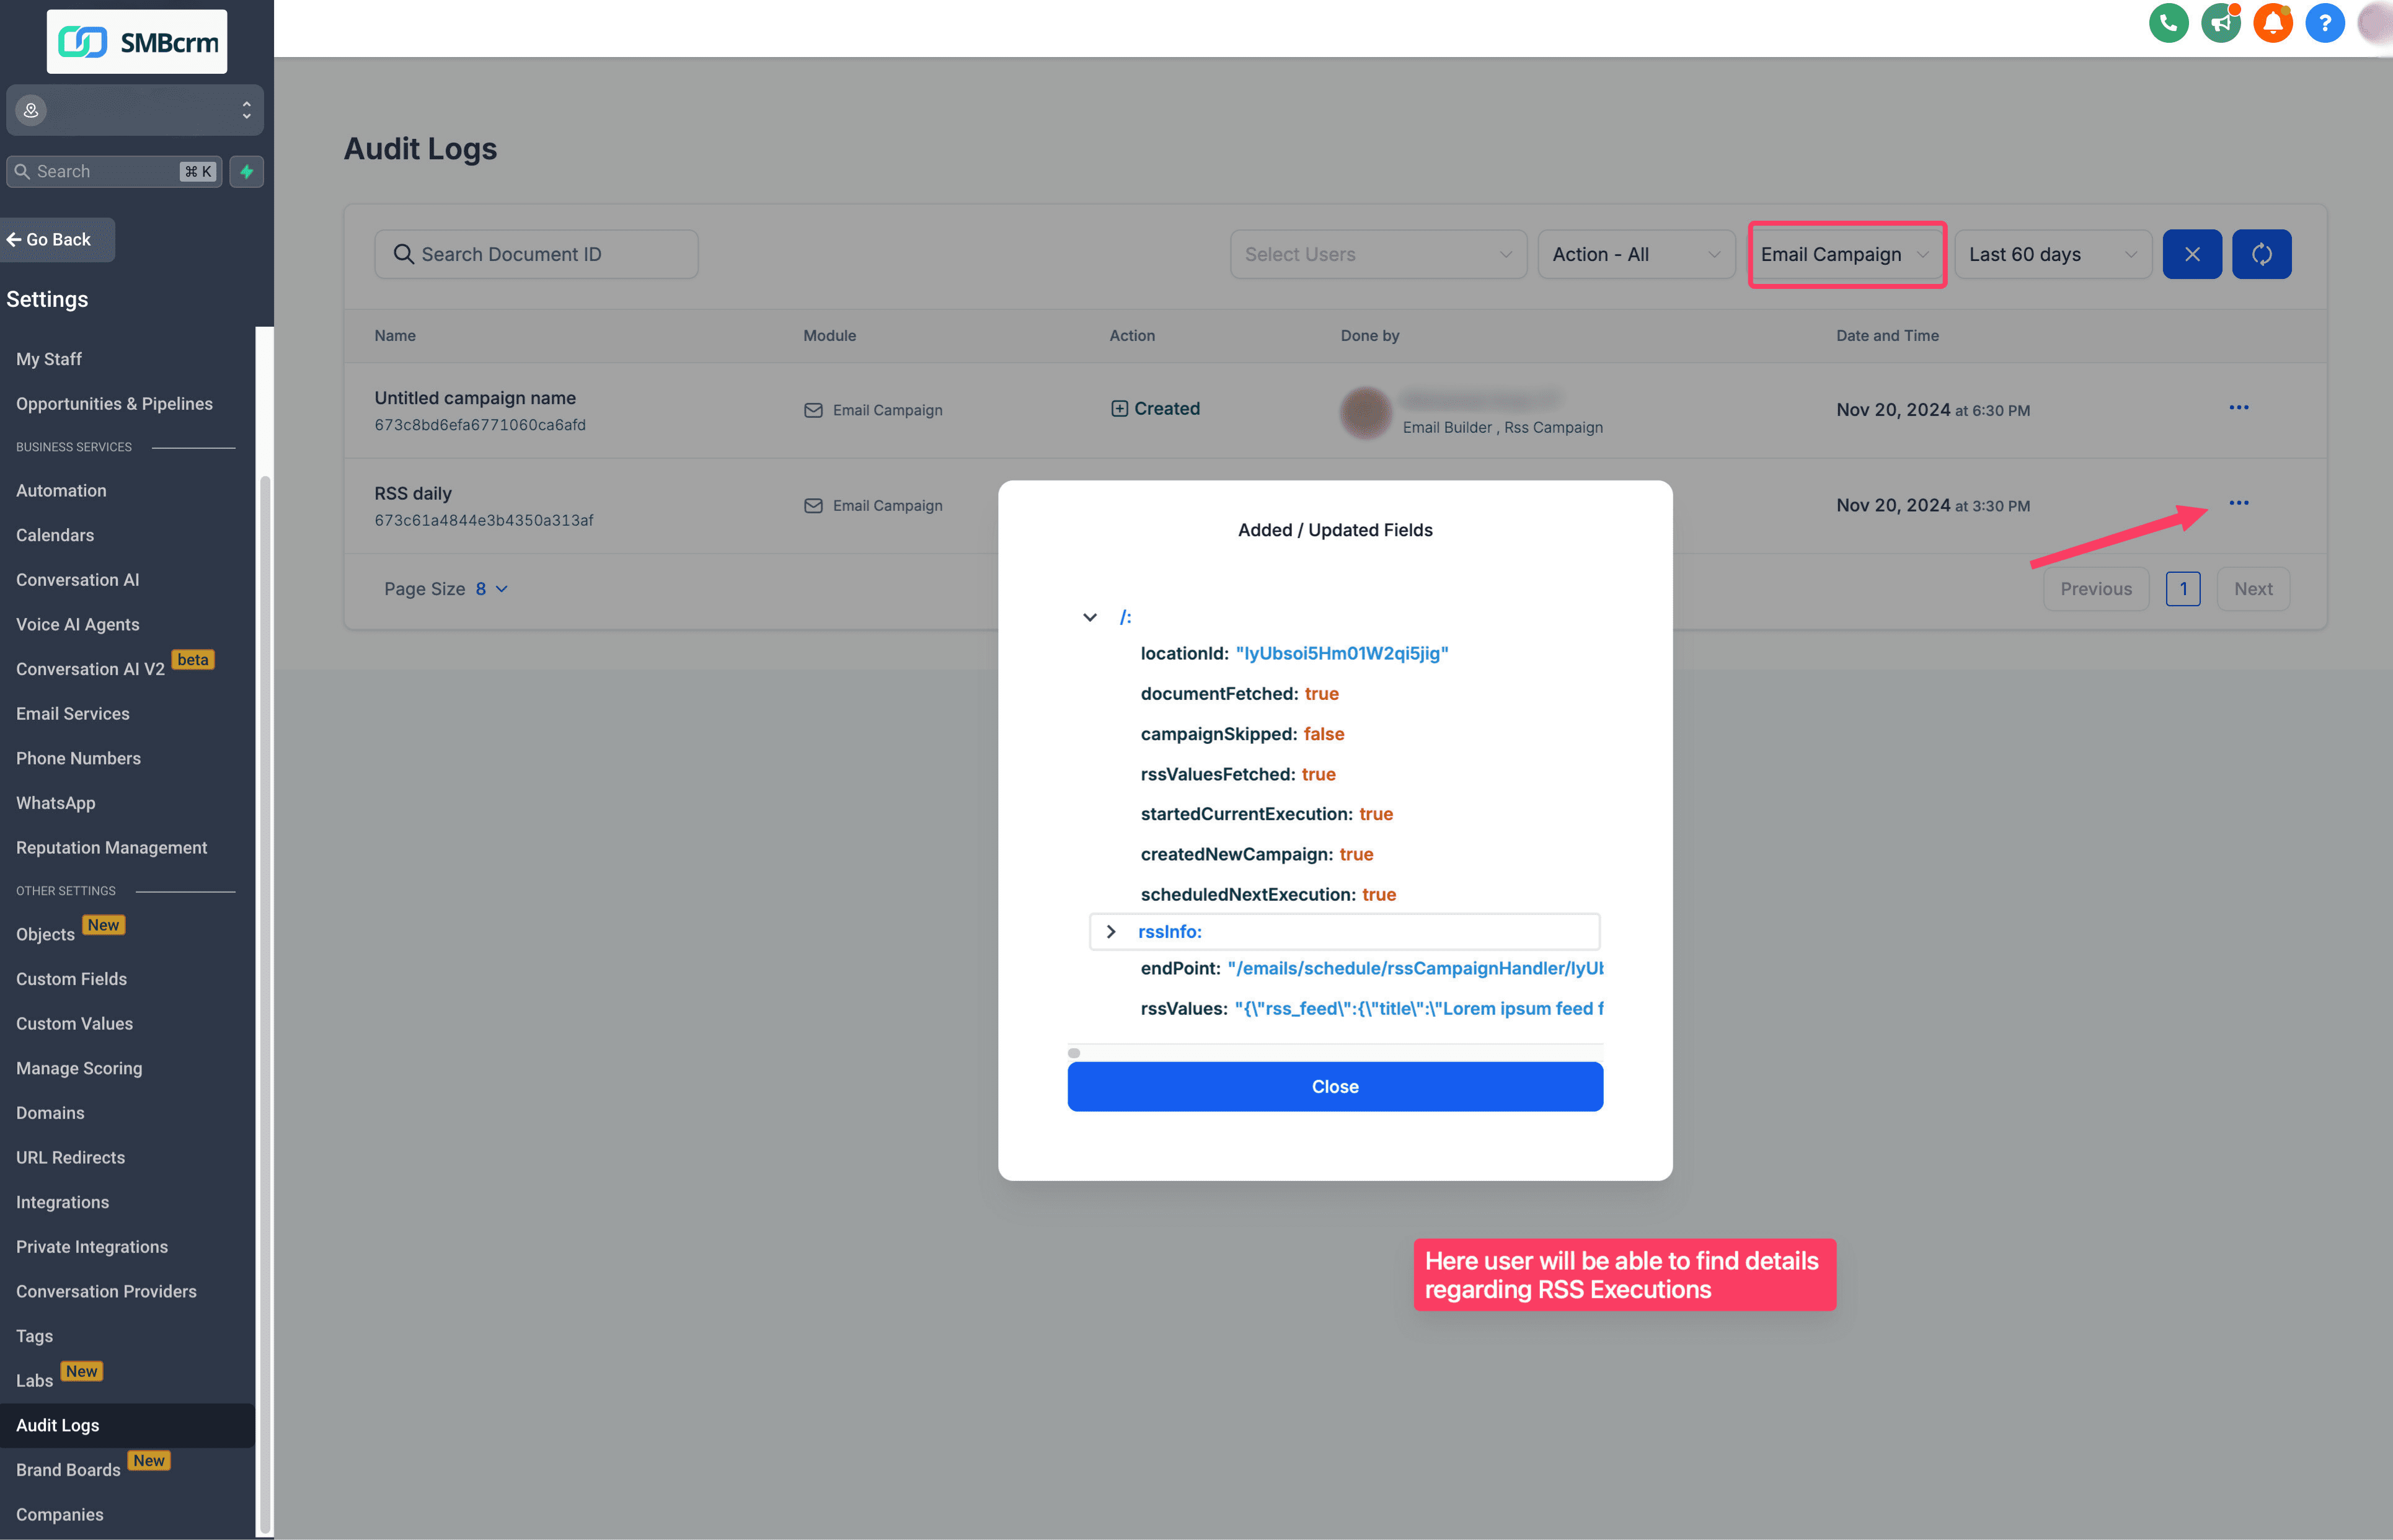Open Tags settings
The height and width of the screenshot is (1540, 2393).
[34, 1336]
